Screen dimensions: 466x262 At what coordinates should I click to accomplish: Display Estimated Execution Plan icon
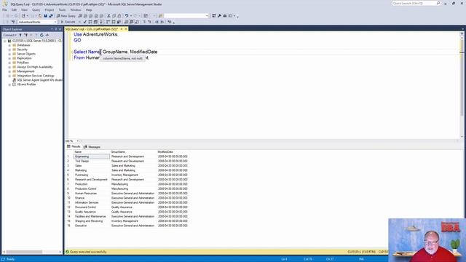click(x=90, y=22)
